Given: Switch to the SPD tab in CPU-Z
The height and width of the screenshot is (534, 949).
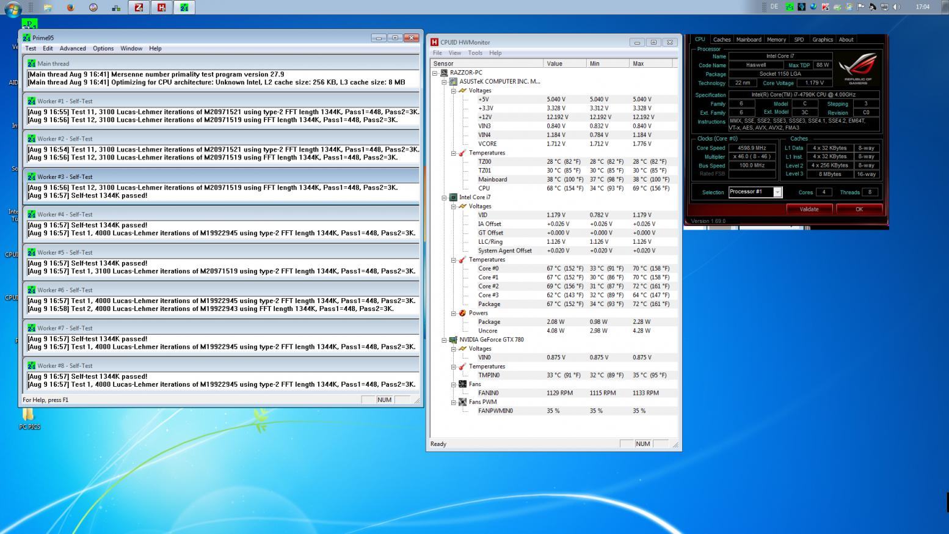Looking at the screenshot, I should (799, 40).
